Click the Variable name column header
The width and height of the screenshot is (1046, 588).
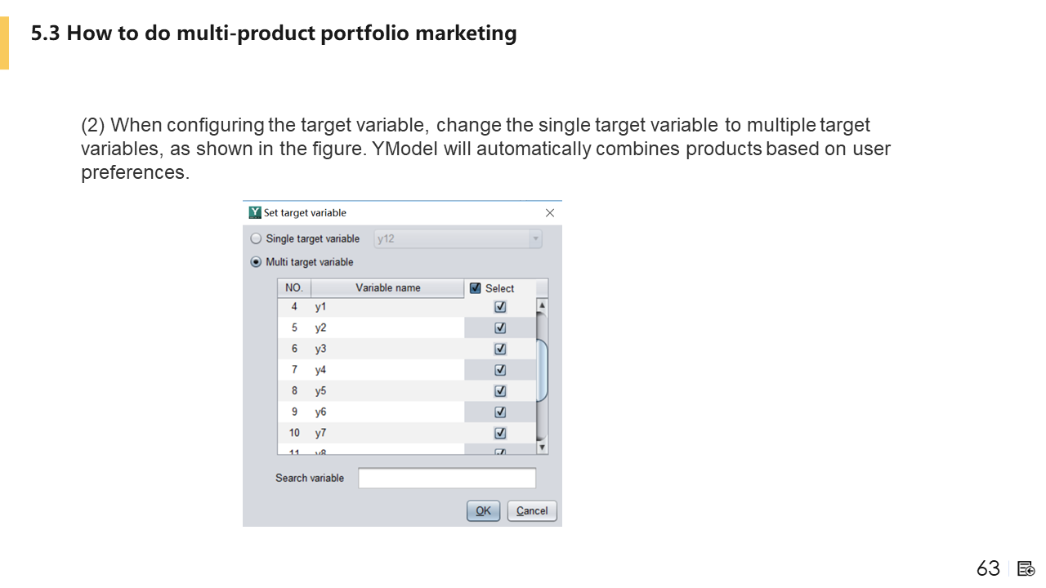point(387,288)
